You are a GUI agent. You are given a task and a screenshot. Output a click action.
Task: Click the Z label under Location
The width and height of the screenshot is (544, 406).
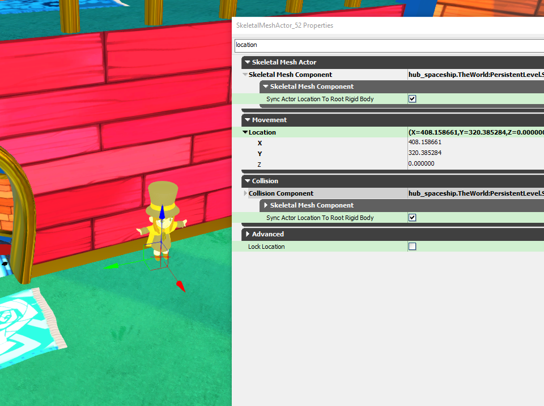(259, 165)
